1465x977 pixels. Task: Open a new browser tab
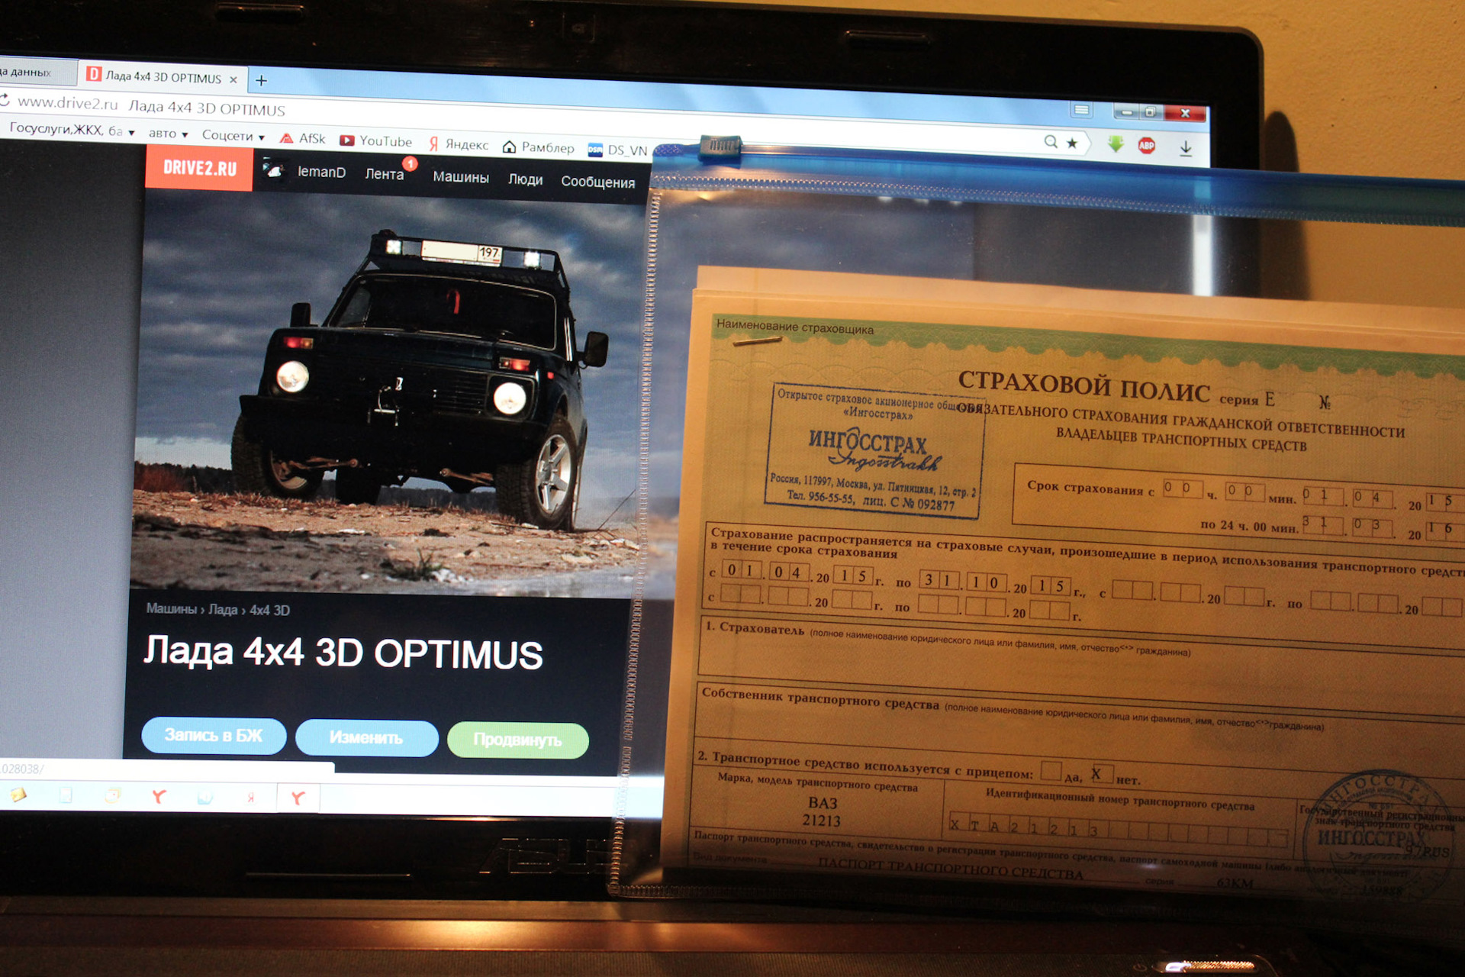(262, 80)
